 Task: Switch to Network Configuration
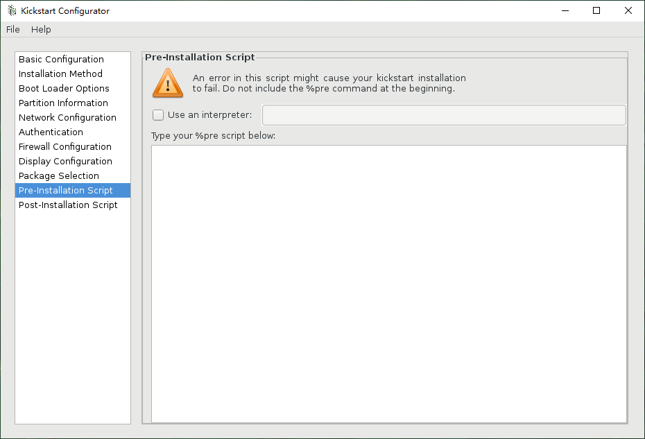pos(73,118)
